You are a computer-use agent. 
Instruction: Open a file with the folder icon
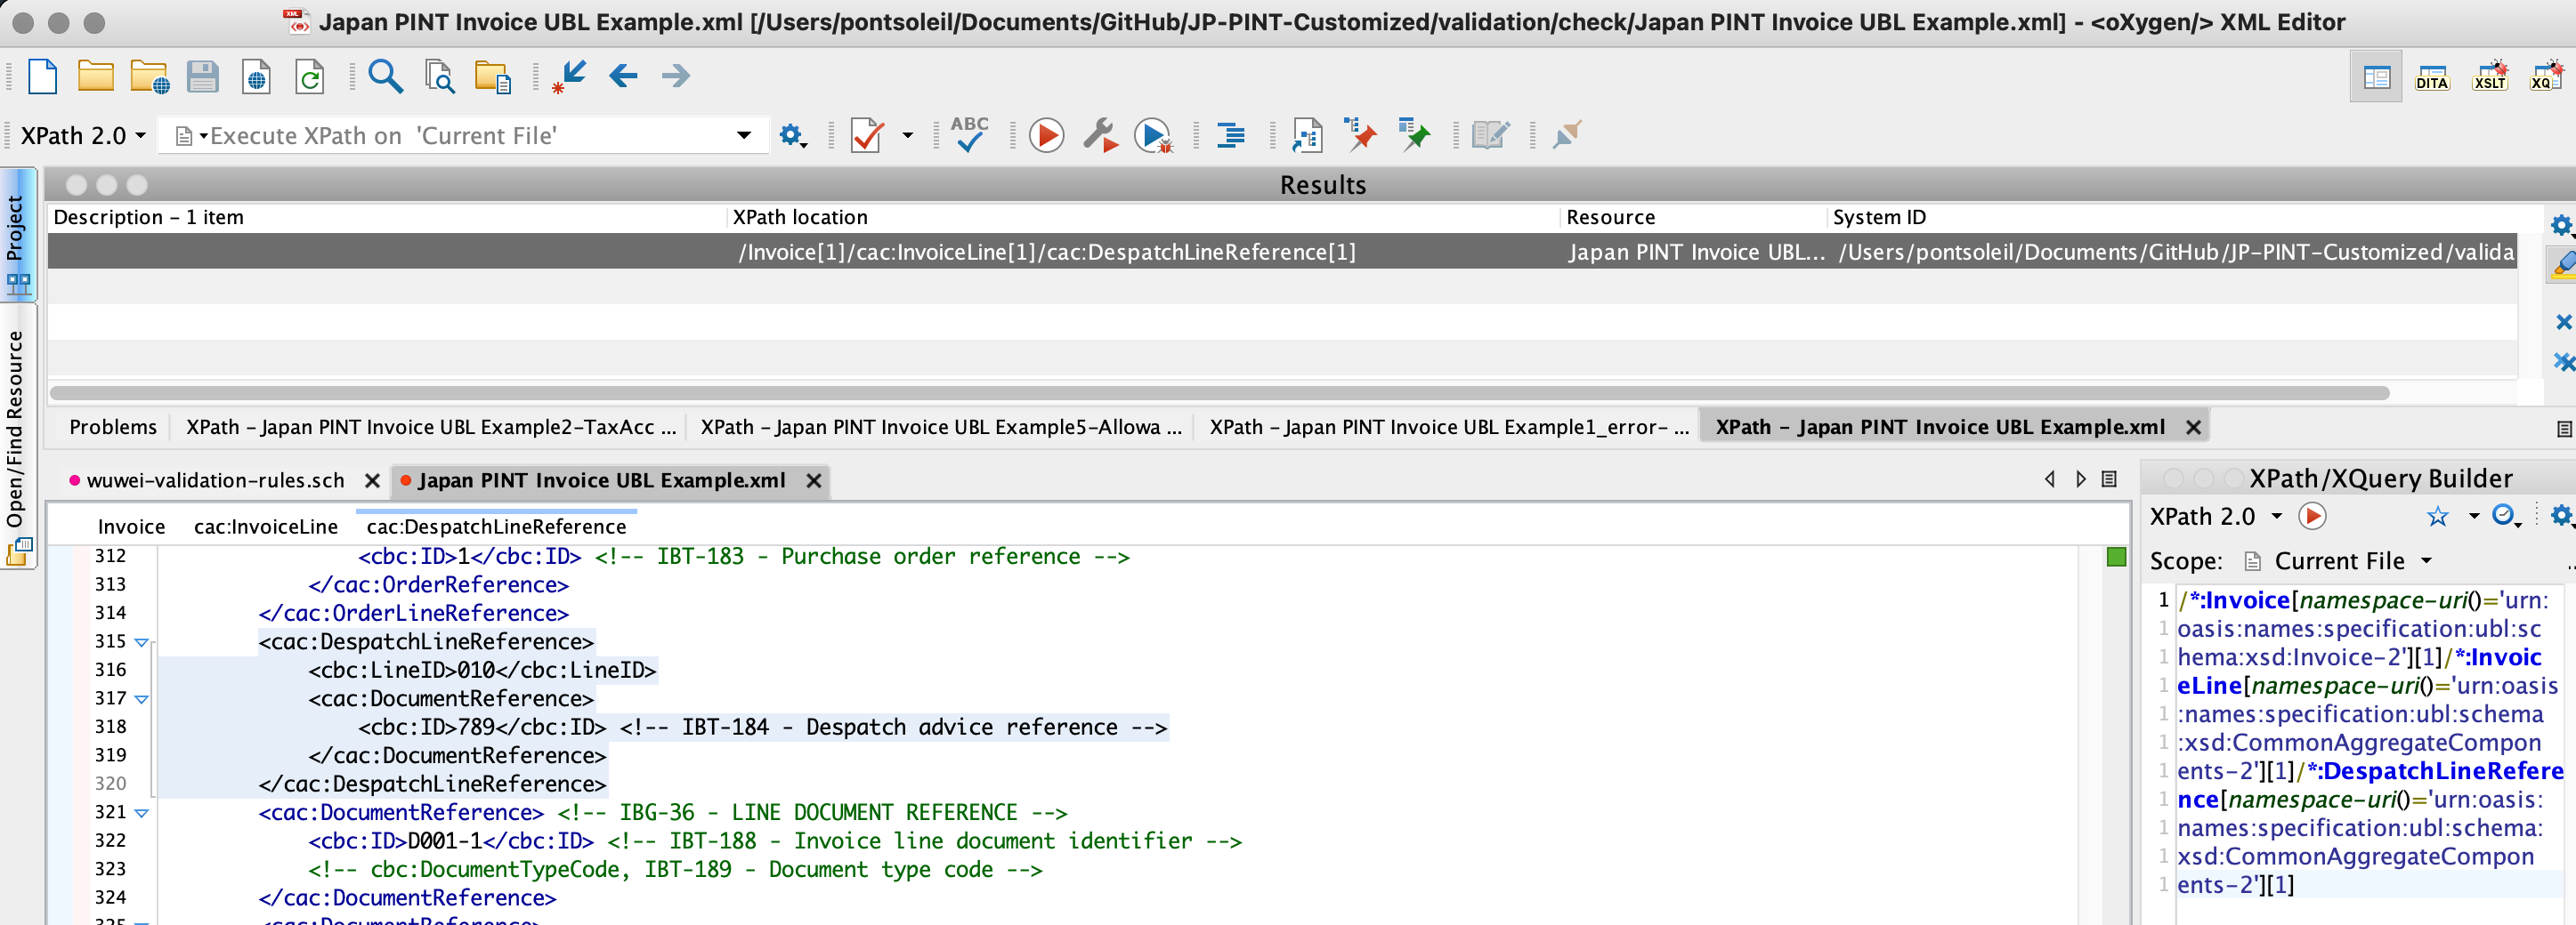click(x=96, y=76)
